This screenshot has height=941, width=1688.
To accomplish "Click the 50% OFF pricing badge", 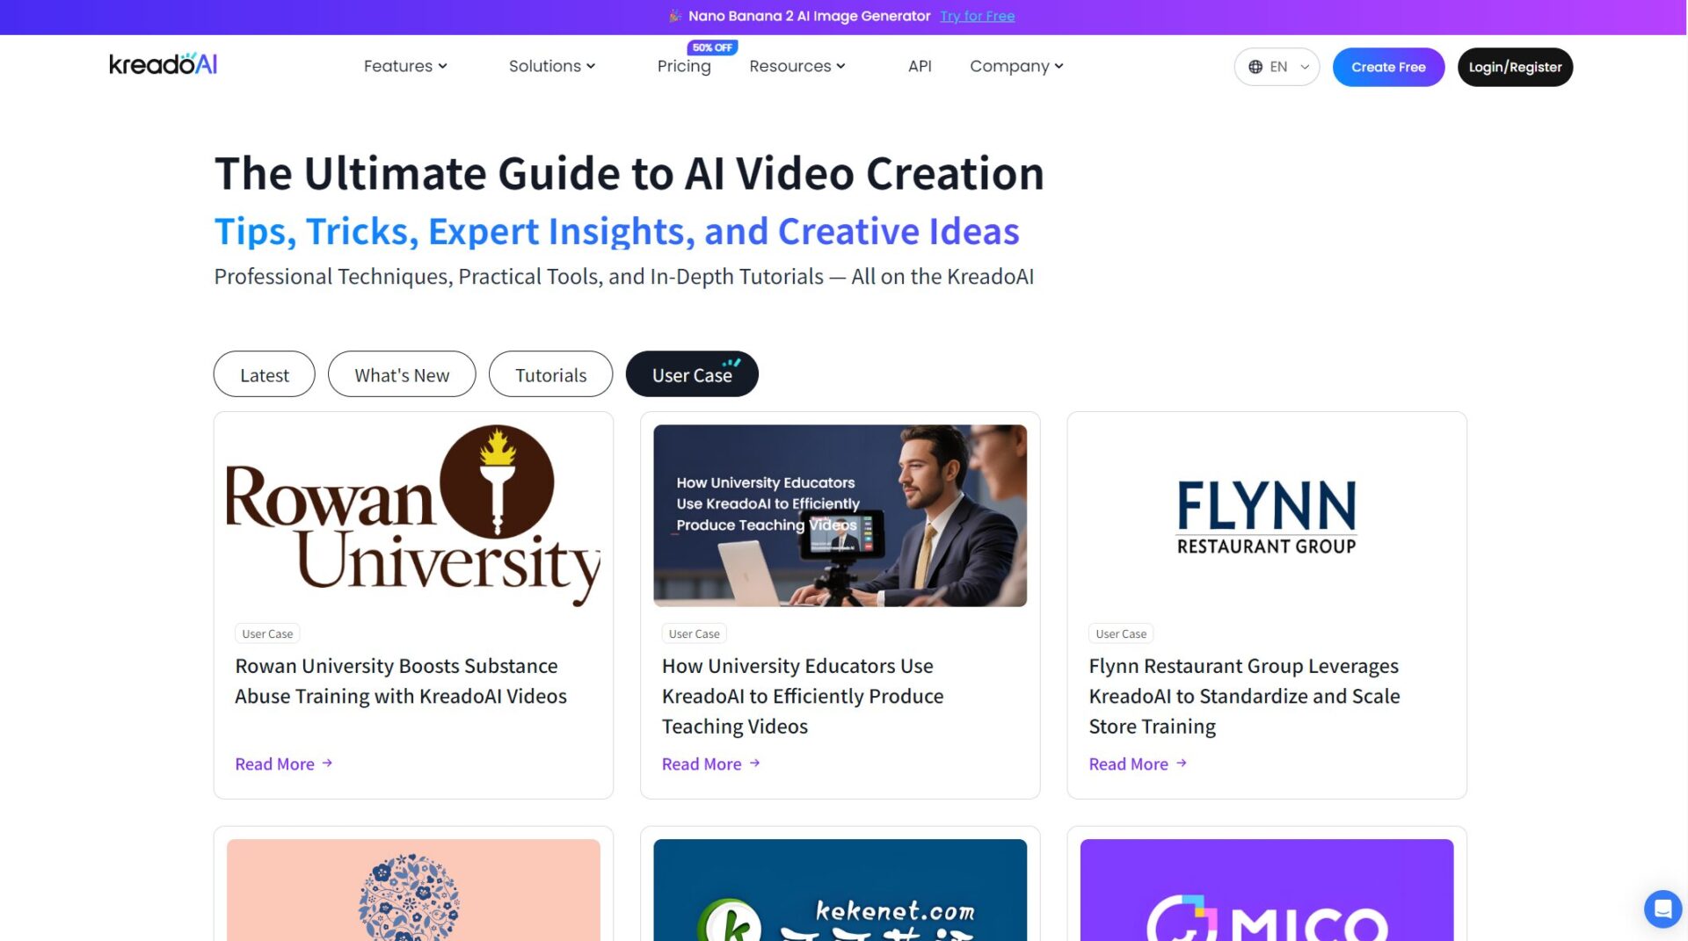I will click(x=711, y=47).
